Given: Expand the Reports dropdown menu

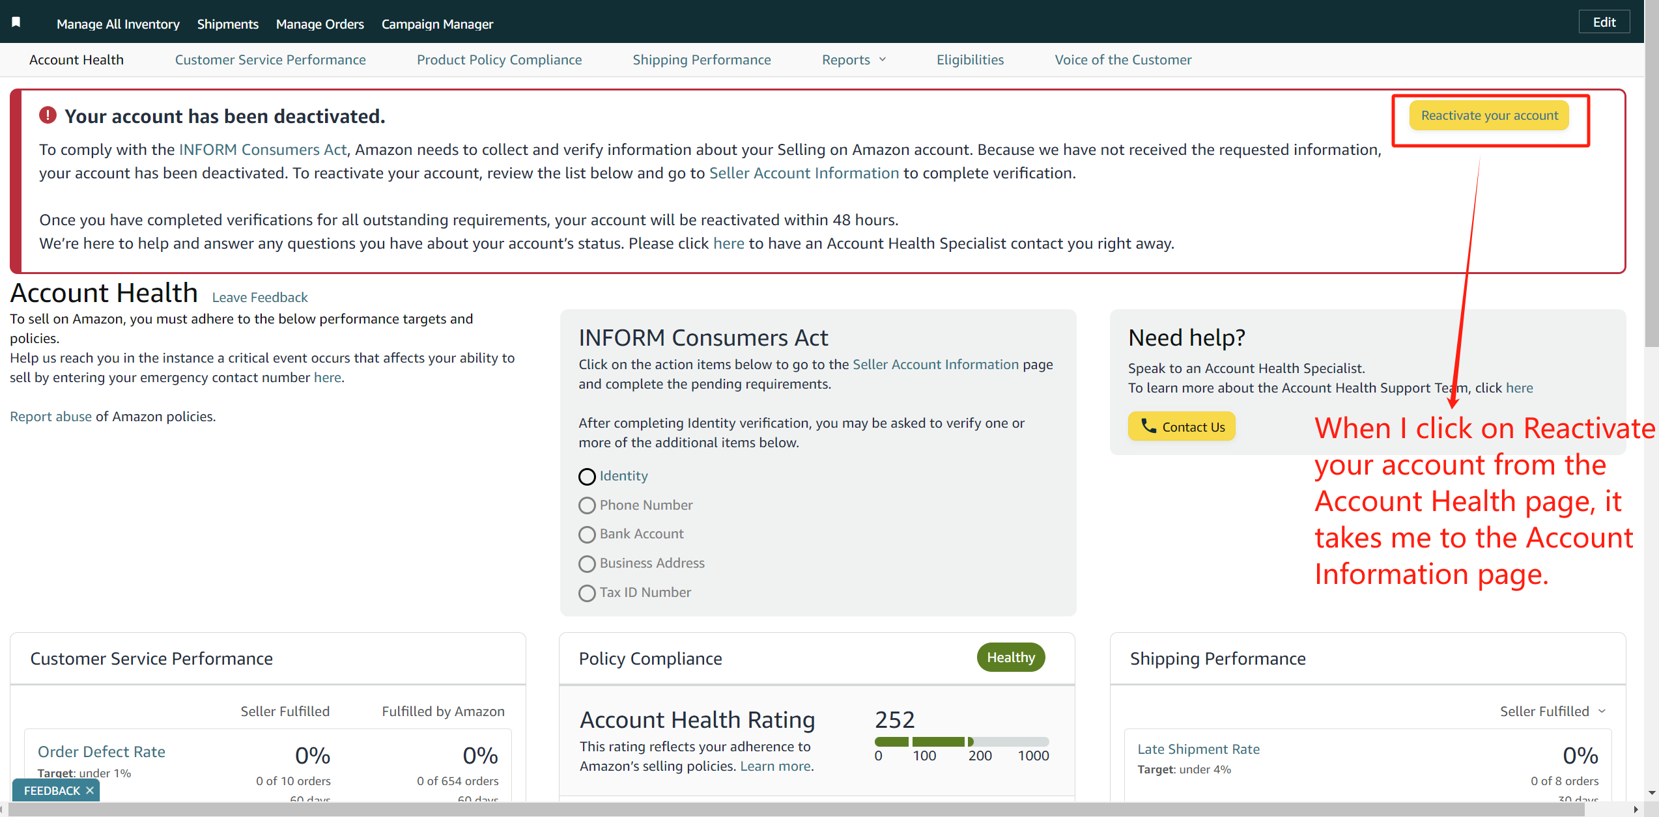Looking at the screenshot, I should (854, 60).
